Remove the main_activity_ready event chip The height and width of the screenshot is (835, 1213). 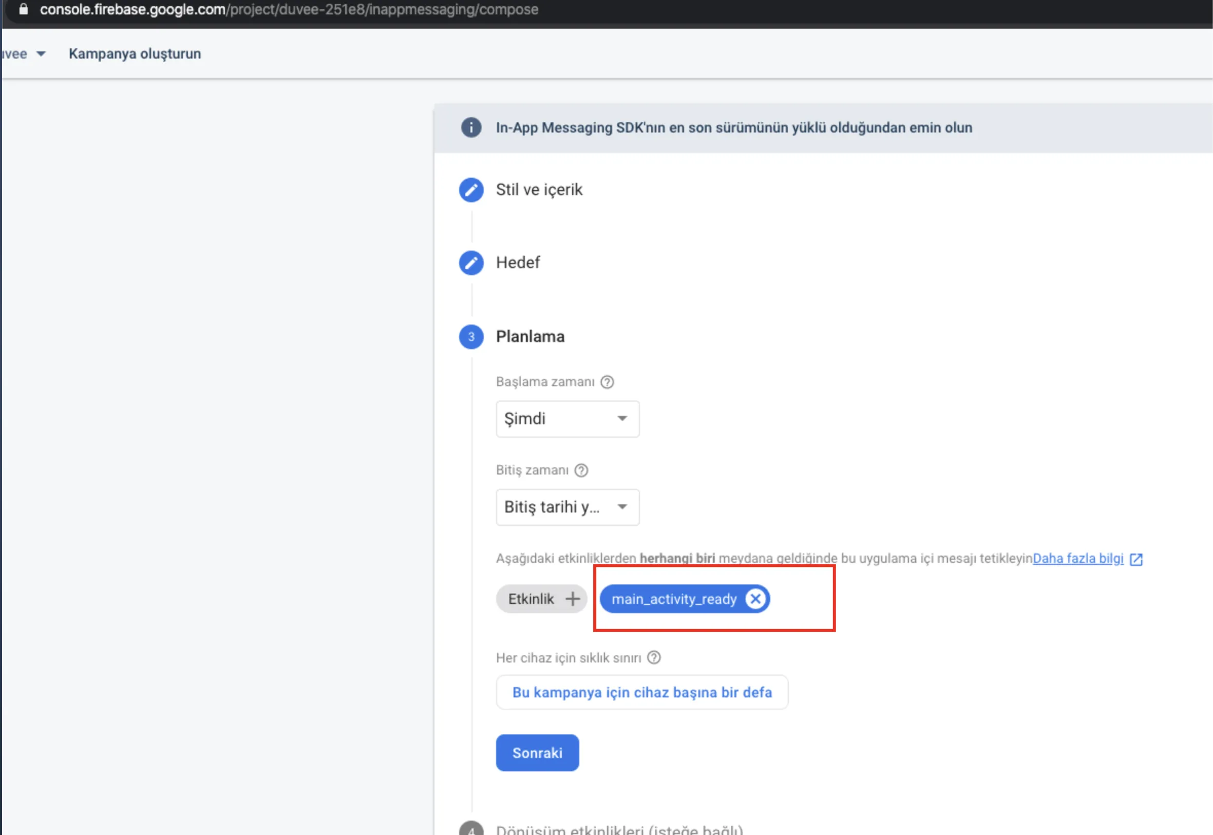coord(755,599)
